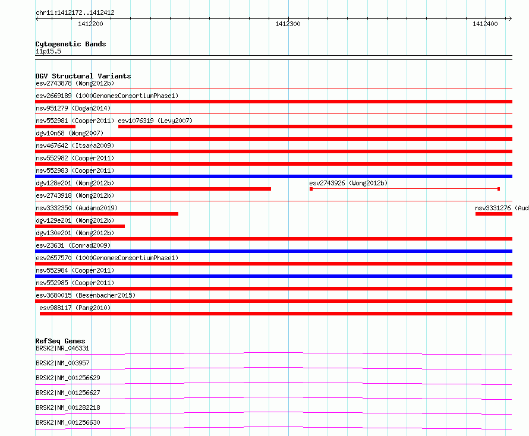Click the 1412200 ruler position label
529x436 pixels.
(90, 24)
